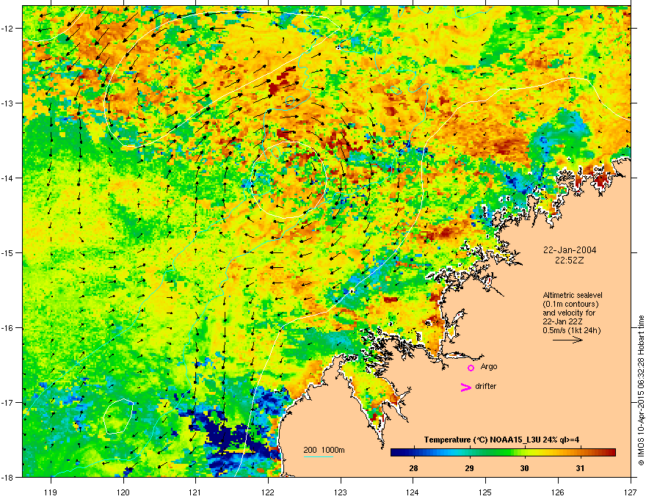Click the longitude axis label 125
Image resolution: width=646 pixels, height=499 pixels.
point(485,492)
